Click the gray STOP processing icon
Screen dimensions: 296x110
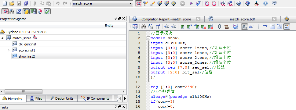click(x=182, y=3)
